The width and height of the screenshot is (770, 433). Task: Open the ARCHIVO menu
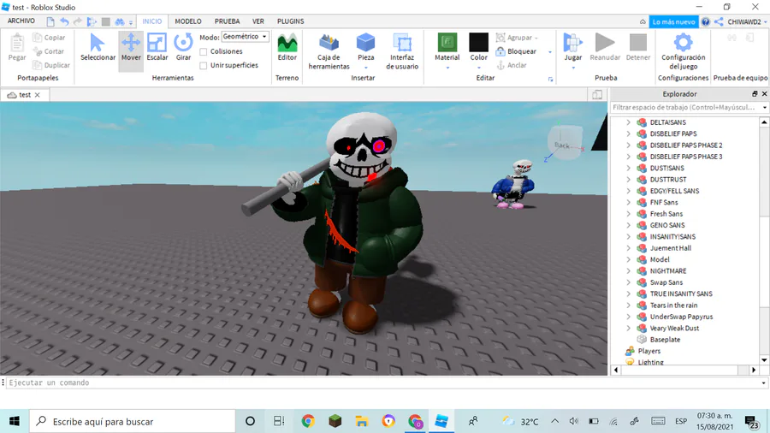21,21
